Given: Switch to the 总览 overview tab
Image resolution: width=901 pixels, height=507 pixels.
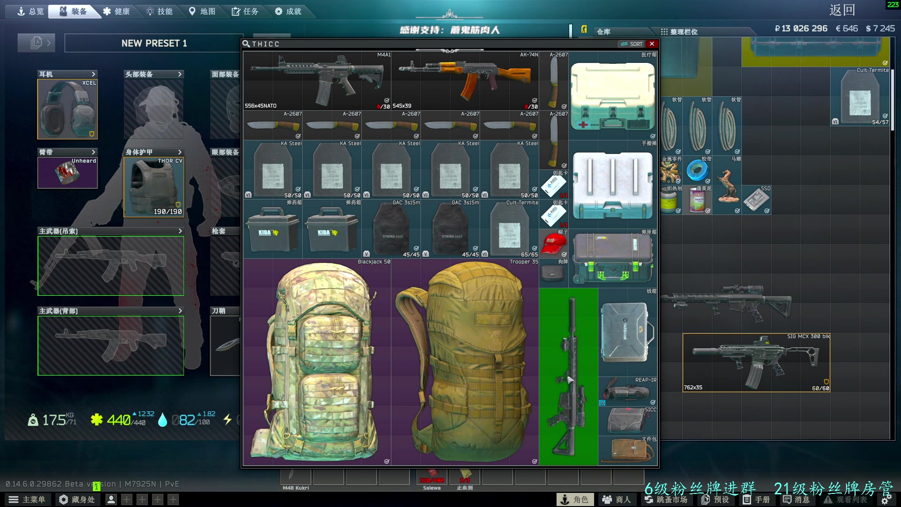Looking at the screenshot, I should coord(31,11).
